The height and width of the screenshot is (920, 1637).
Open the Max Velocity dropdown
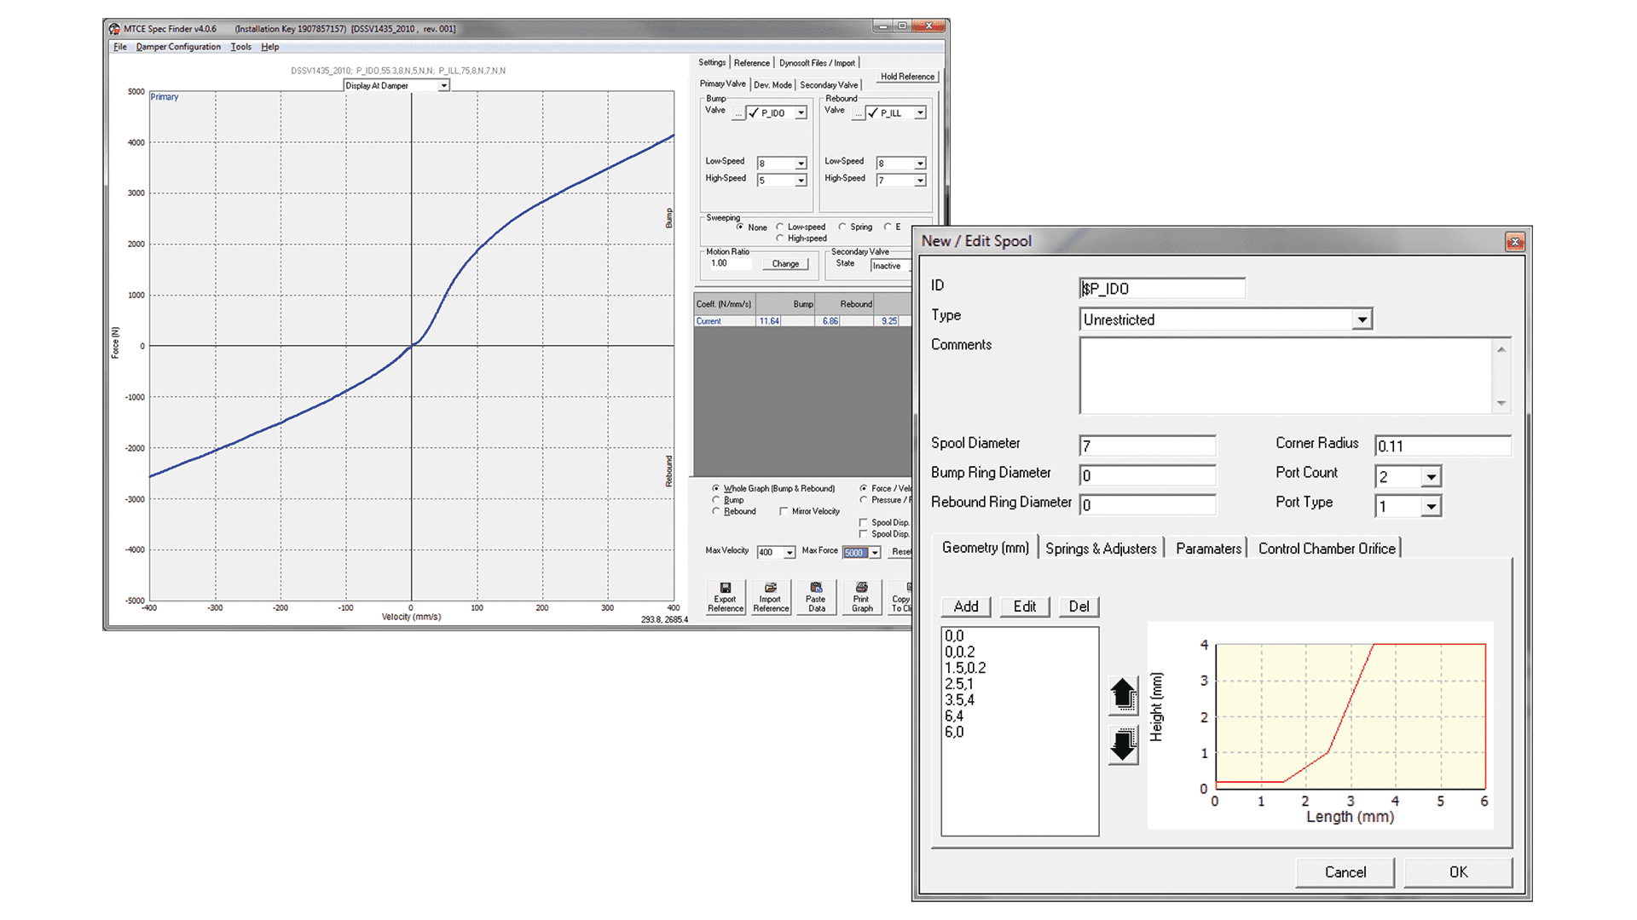[790, 553]
